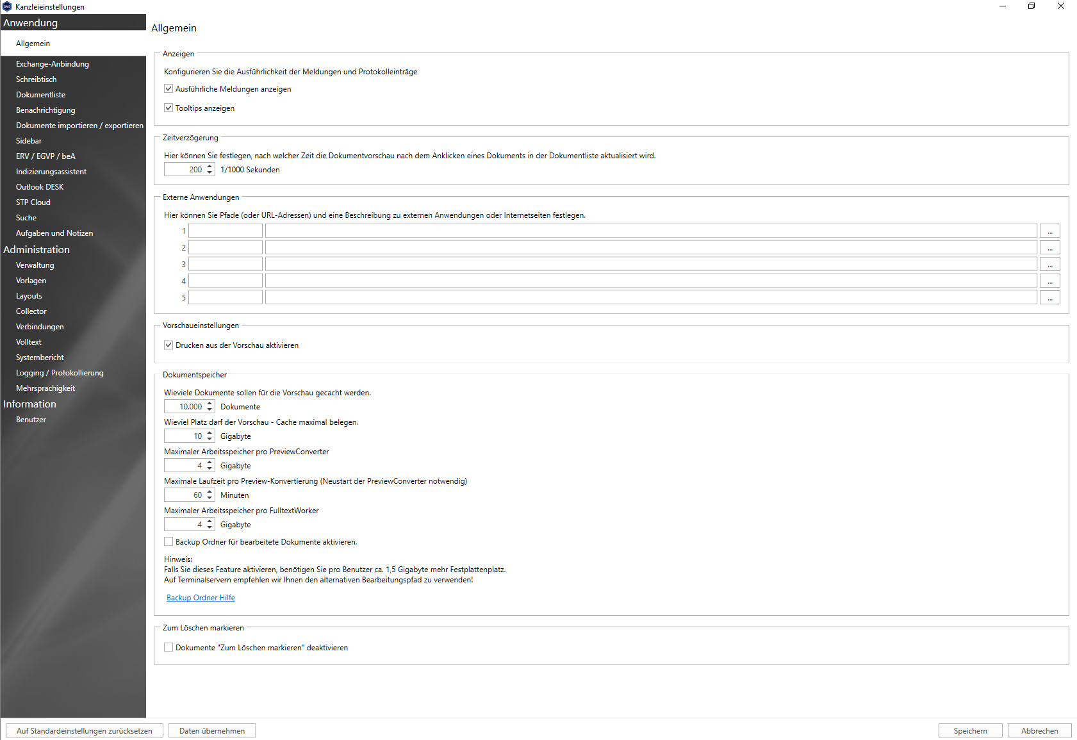Disable the "Ausführliche Meldungen anzeigen" checkbox
The width and height of the screenshot is (1077, 740).
point(168,88)
